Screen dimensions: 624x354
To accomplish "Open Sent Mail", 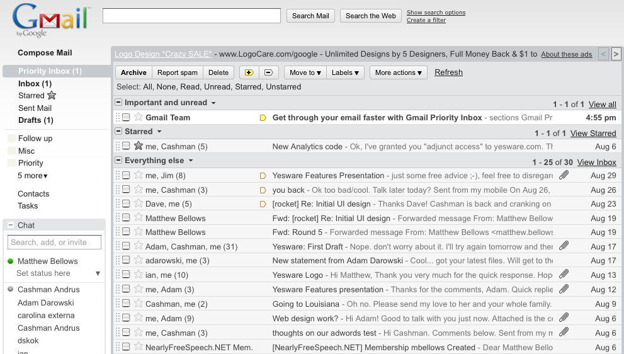I will [35, 108].
